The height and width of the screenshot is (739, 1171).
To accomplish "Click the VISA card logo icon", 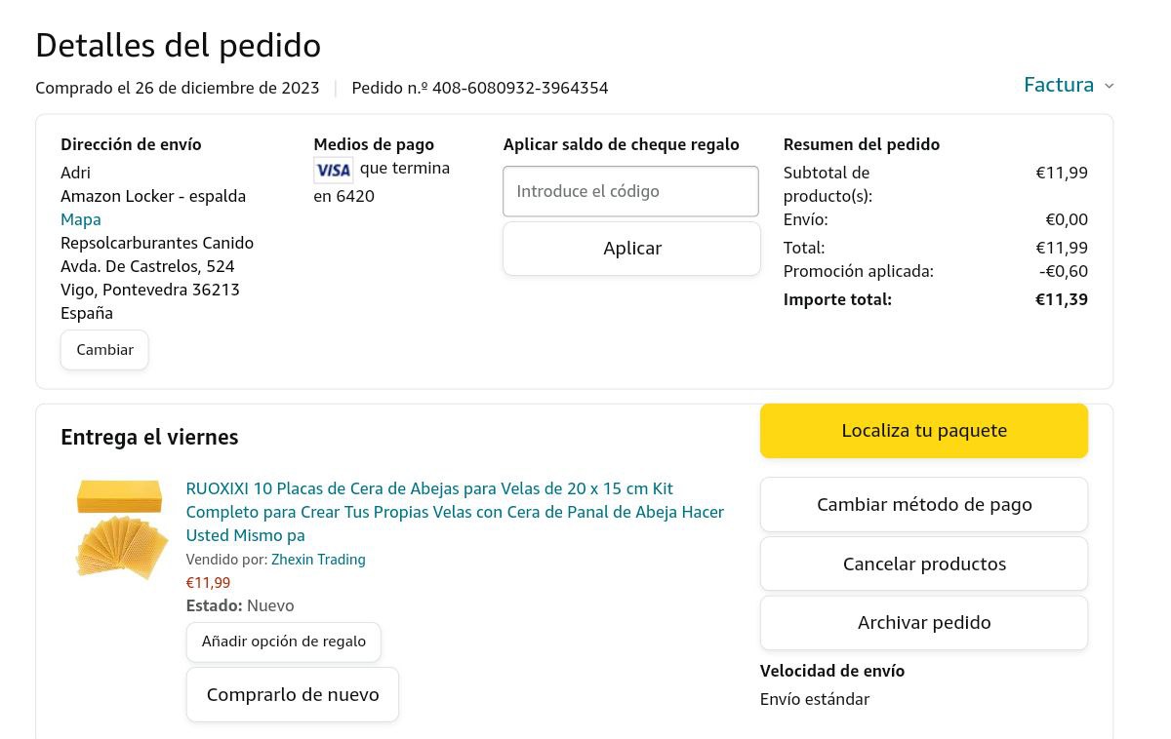I will pos(333,171).
